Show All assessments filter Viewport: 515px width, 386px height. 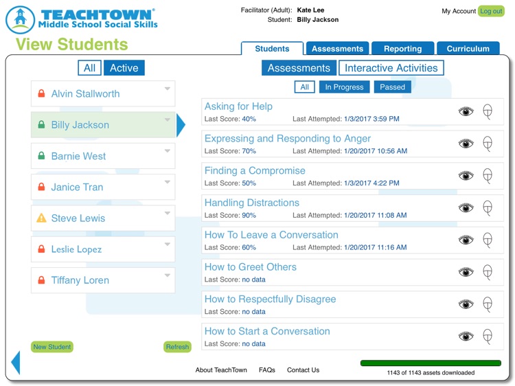pyautogui.click(x=304, y=87)
